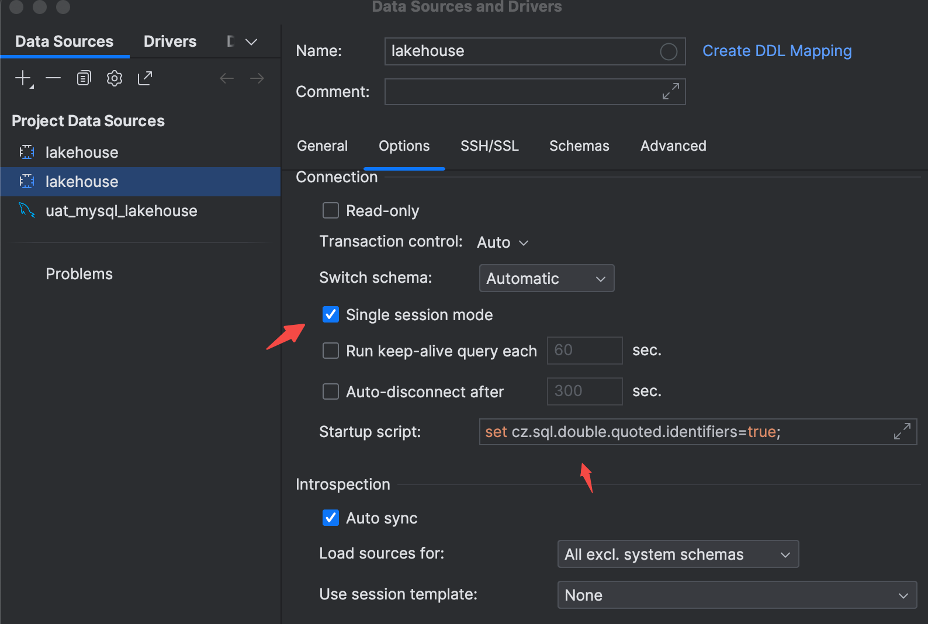Select the uat_mysql_lakehouse data source
The image size is (928, 624).
(x=140, y=211)
